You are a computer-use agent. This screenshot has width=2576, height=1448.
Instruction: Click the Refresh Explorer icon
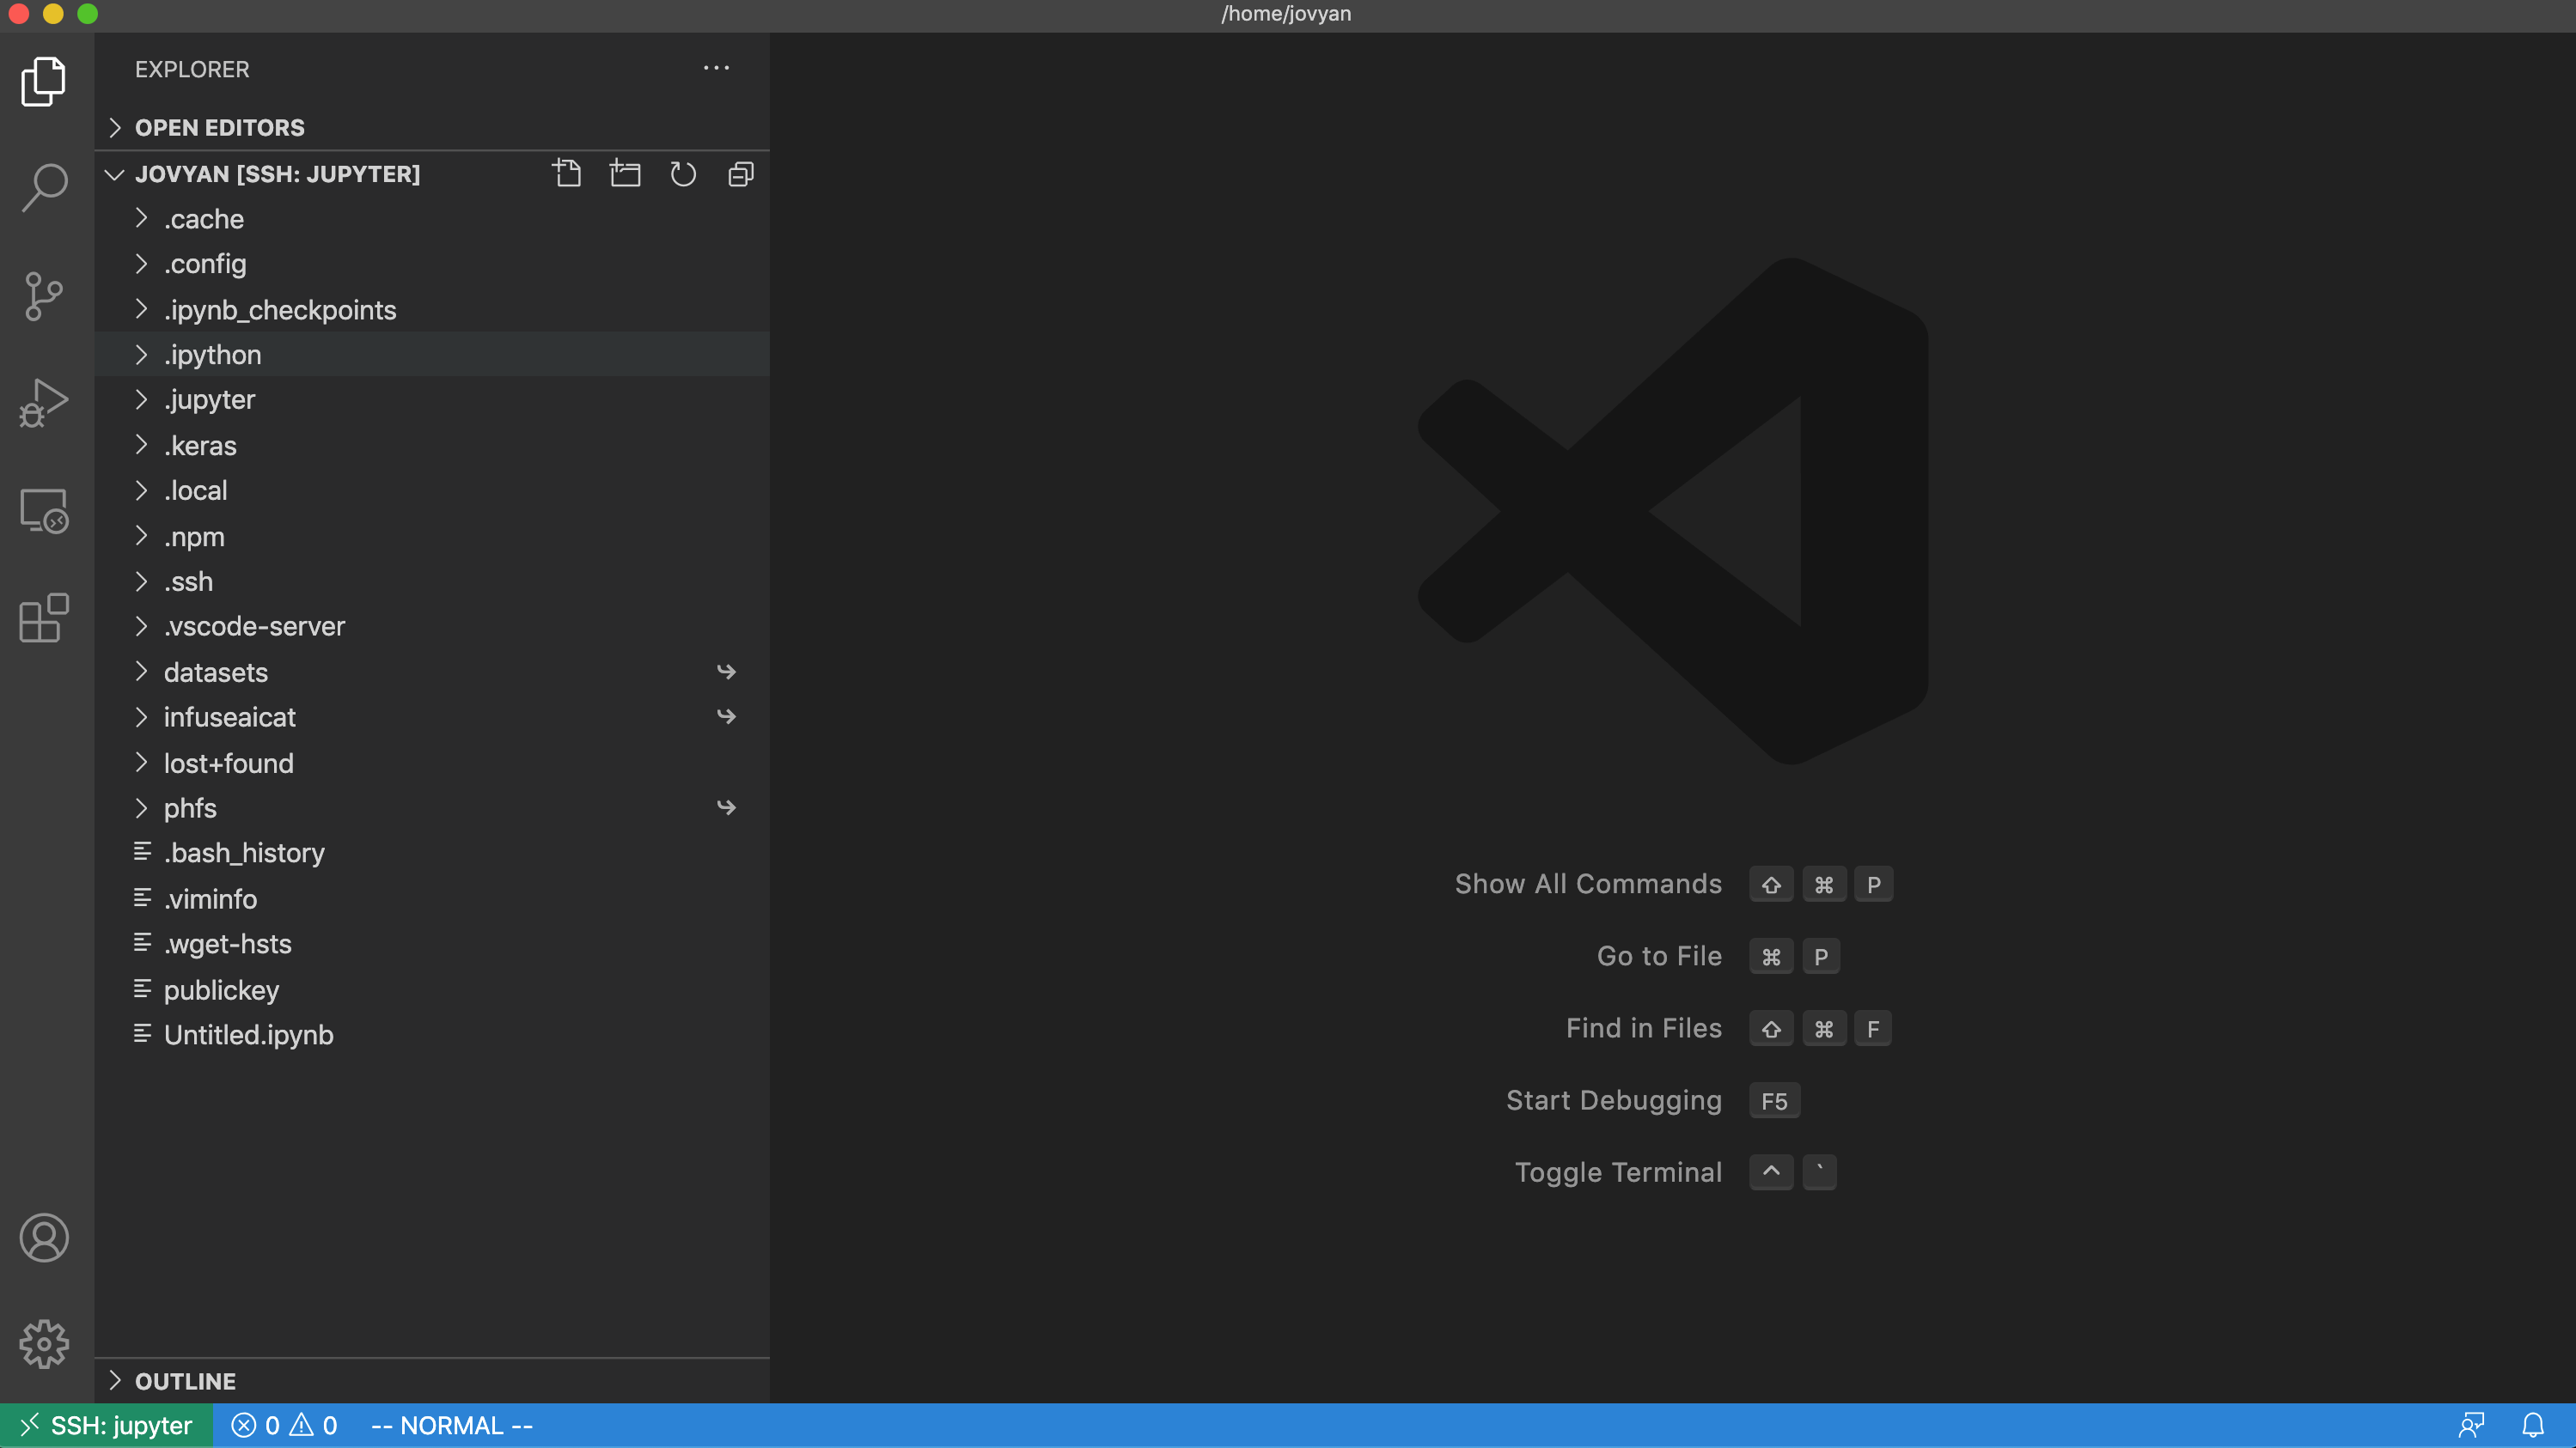coord(683,173)
